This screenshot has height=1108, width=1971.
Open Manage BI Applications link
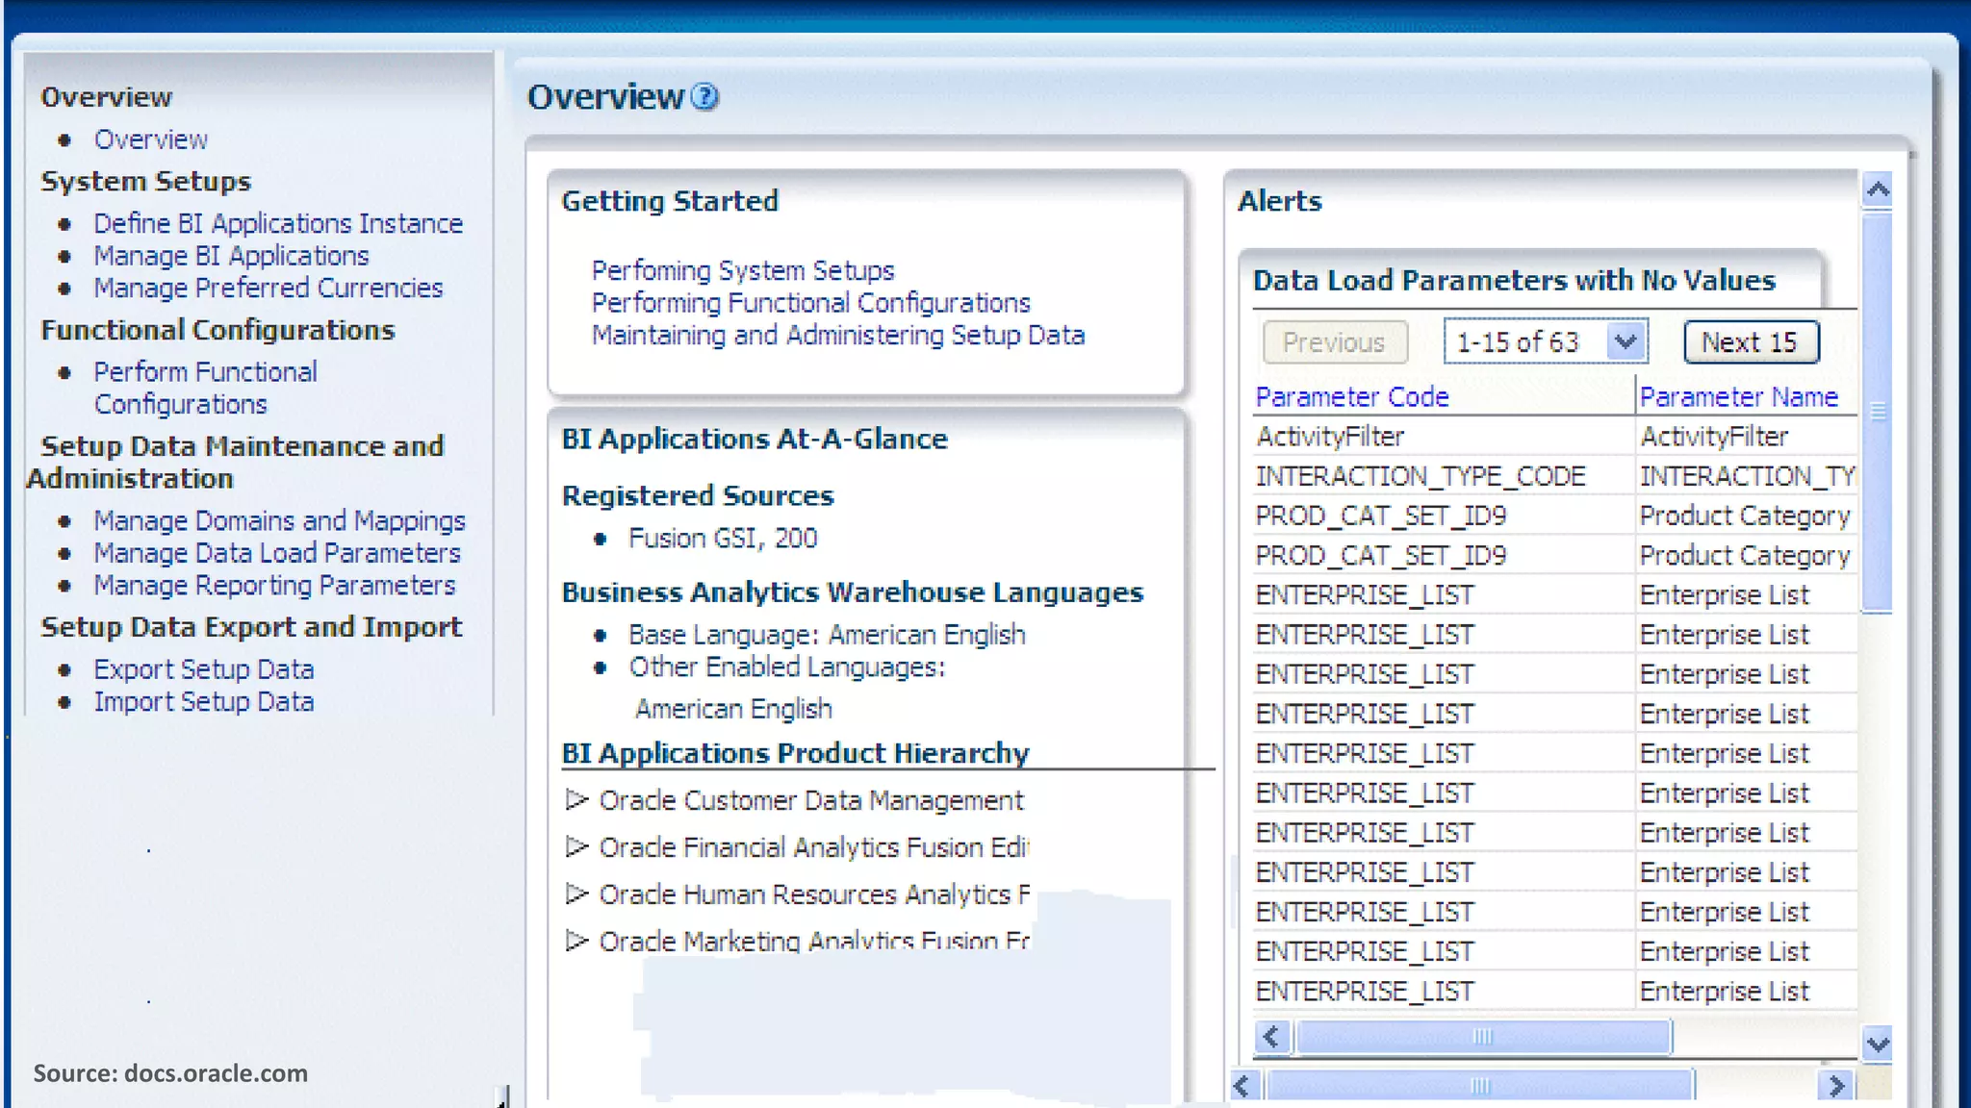pos(231,256)
